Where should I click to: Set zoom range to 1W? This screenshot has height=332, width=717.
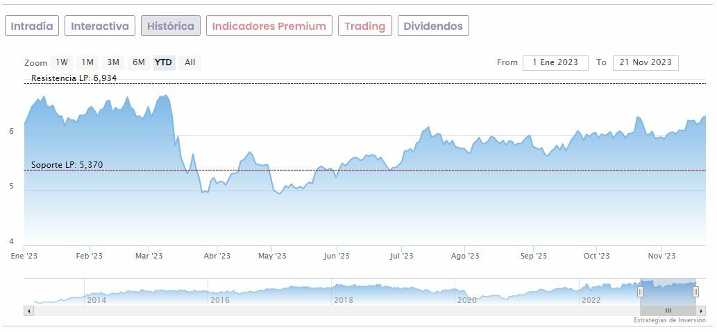[x=62, y=62]
